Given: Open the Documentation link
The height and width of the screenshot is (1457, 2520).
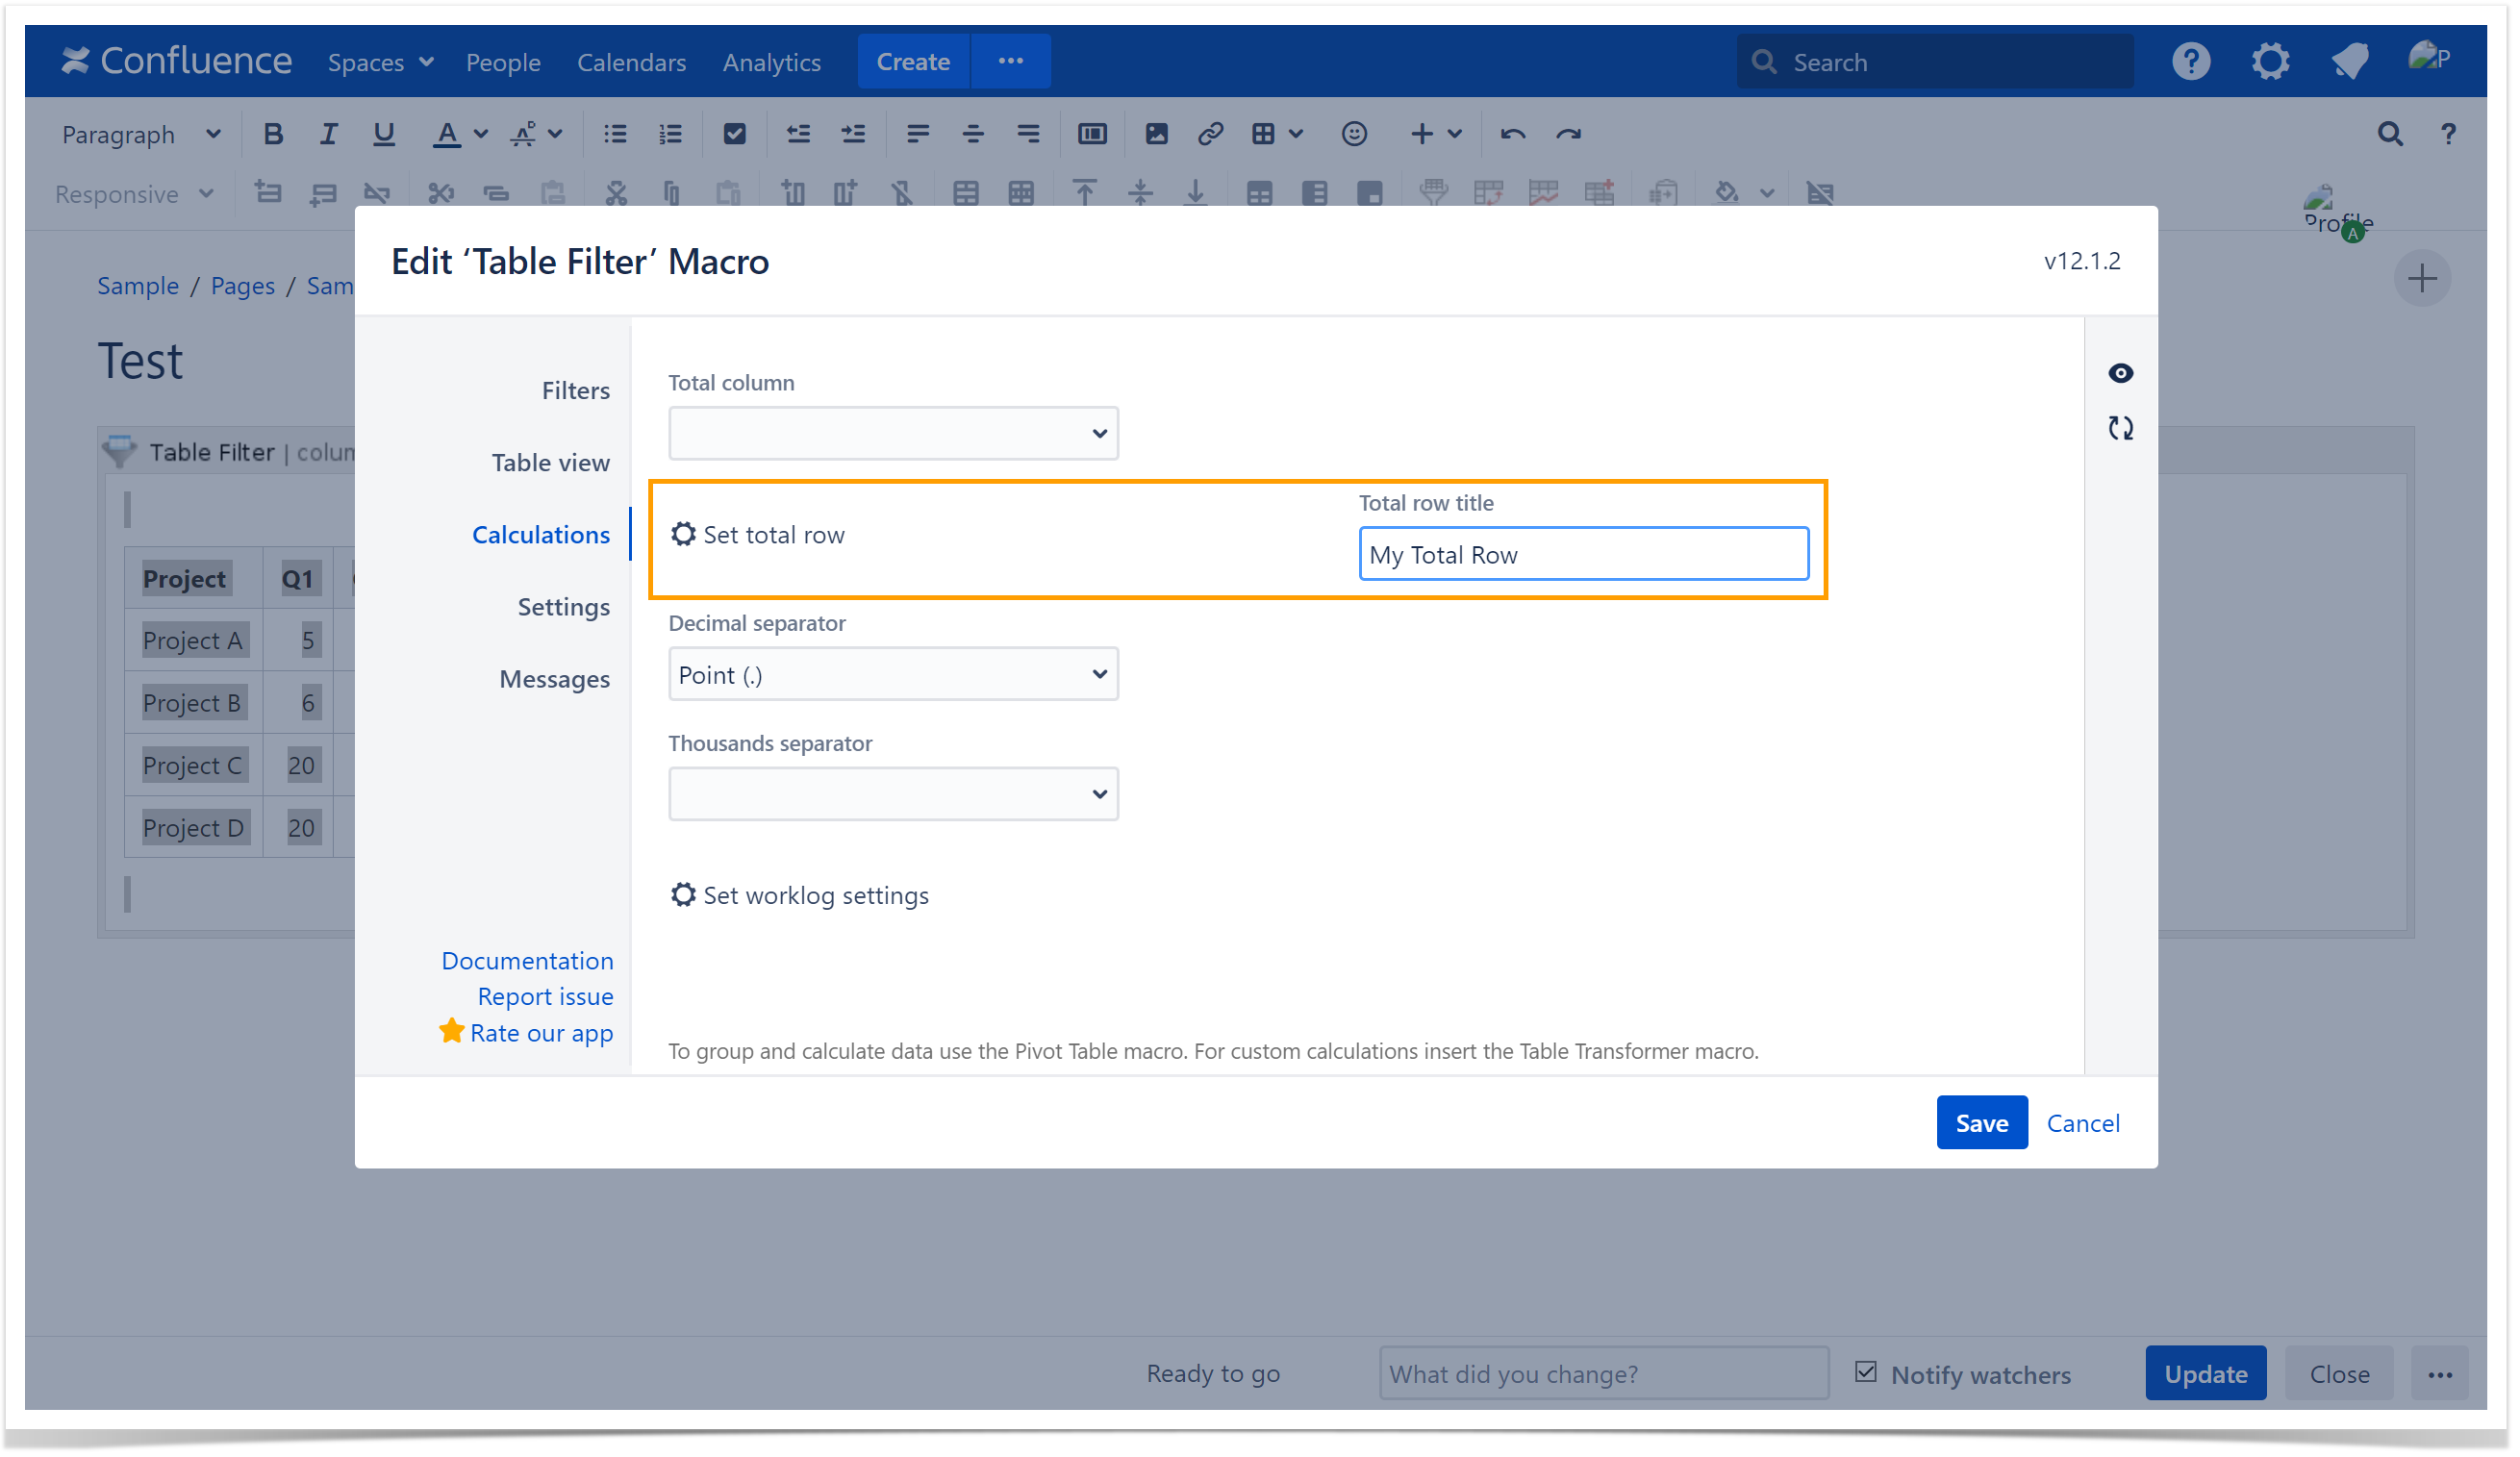Looking at the screenshot, I should [527, 960].
